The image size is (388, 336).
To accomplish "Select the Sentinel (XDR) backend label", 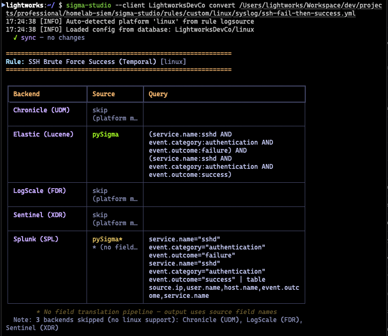I will 39,215.
